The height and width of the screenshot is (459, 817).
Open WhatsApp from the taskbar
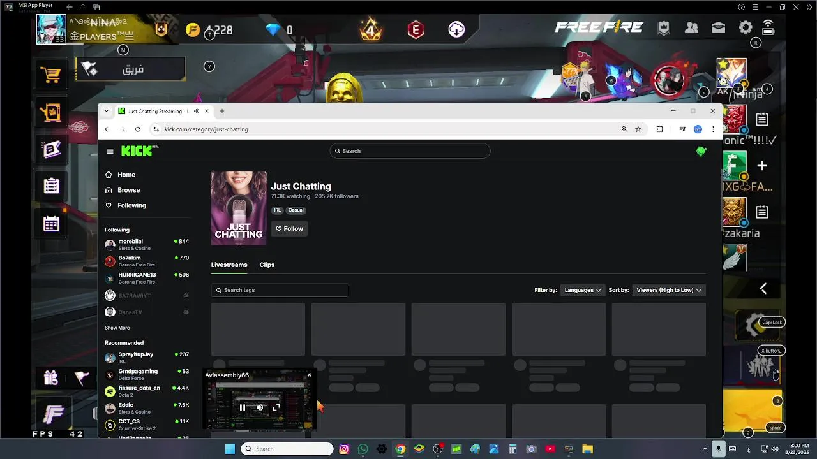363,449
